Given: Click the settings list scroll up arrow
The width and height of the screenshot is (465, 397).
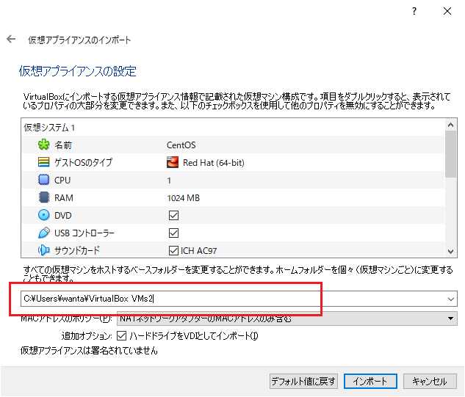Looking at the screenshot, I should coord(450,125).
